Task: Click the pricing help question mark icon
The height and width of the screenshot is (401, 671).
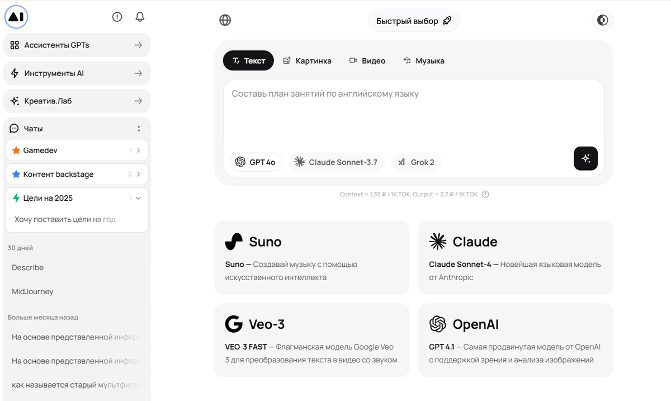Action: click(x=485, y=195)
